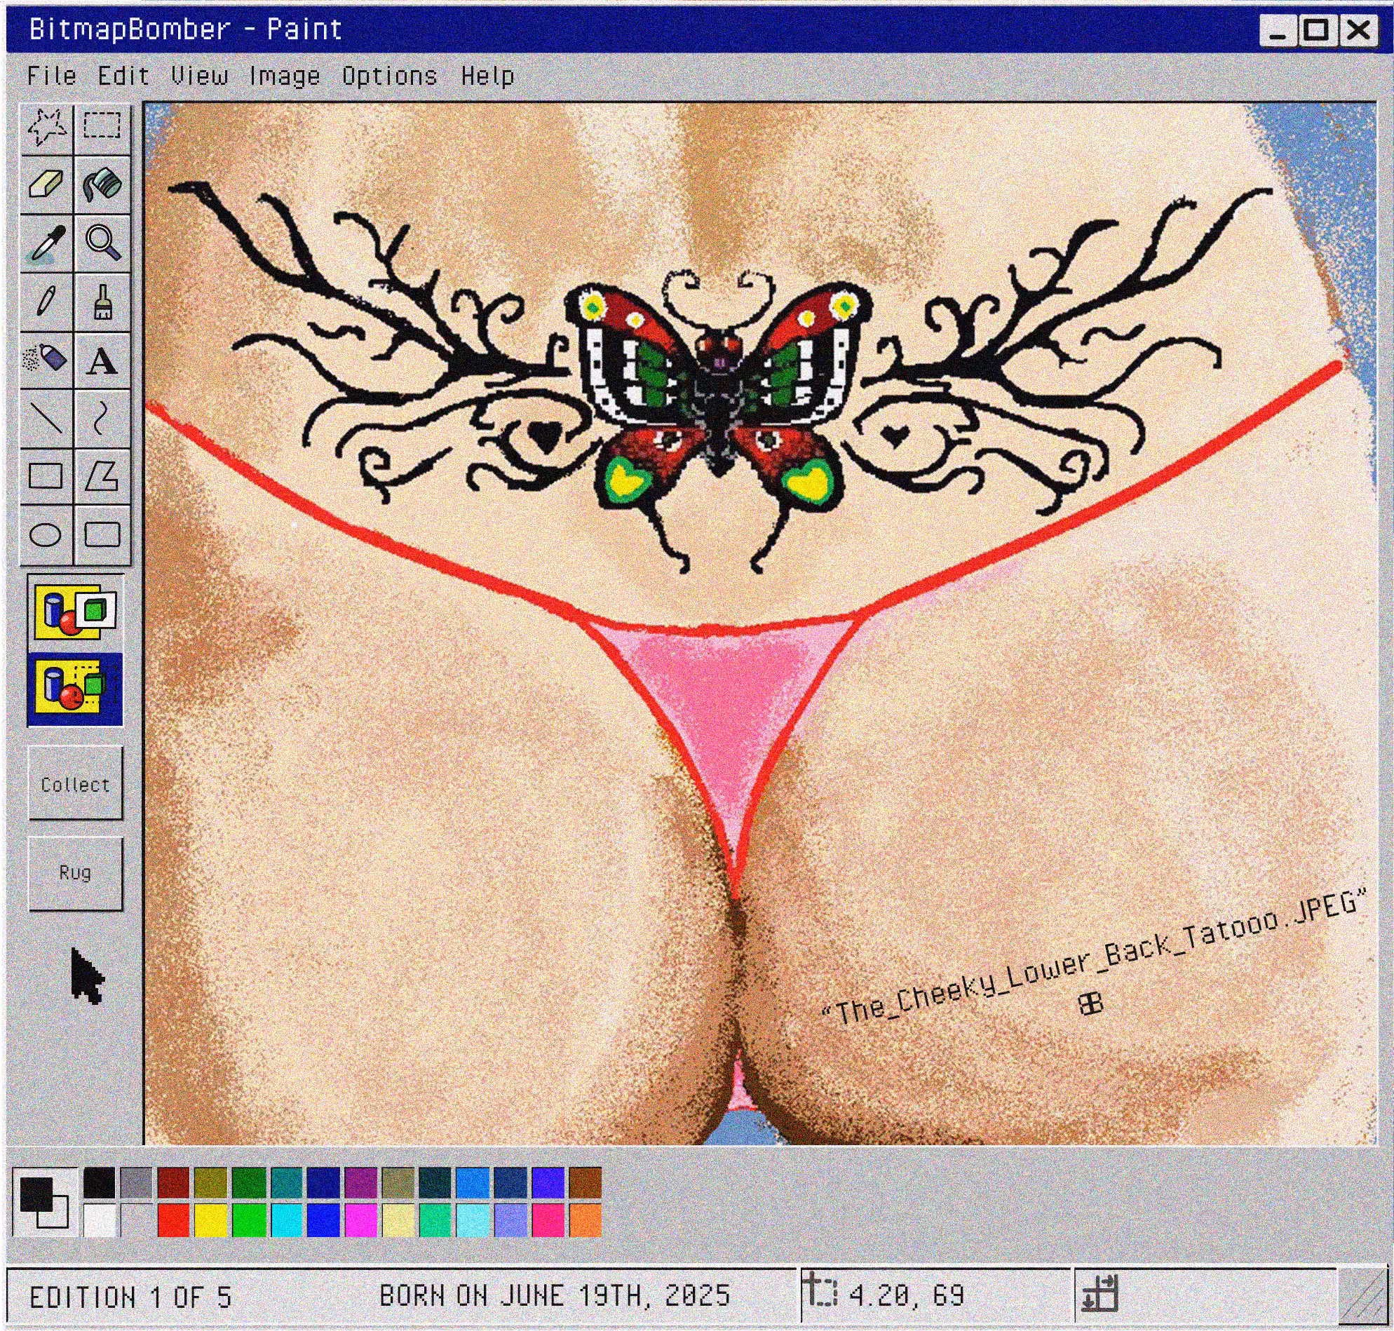Screen dimensions: 1394x1331
Task: Click the 'EDITION 1 OF 5' status text
Action: coord(130,1297)
